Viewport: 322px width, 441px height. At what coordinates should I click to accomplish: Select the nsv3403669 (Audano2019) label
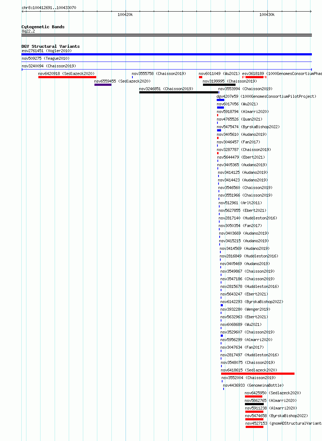tap(244, 233)
